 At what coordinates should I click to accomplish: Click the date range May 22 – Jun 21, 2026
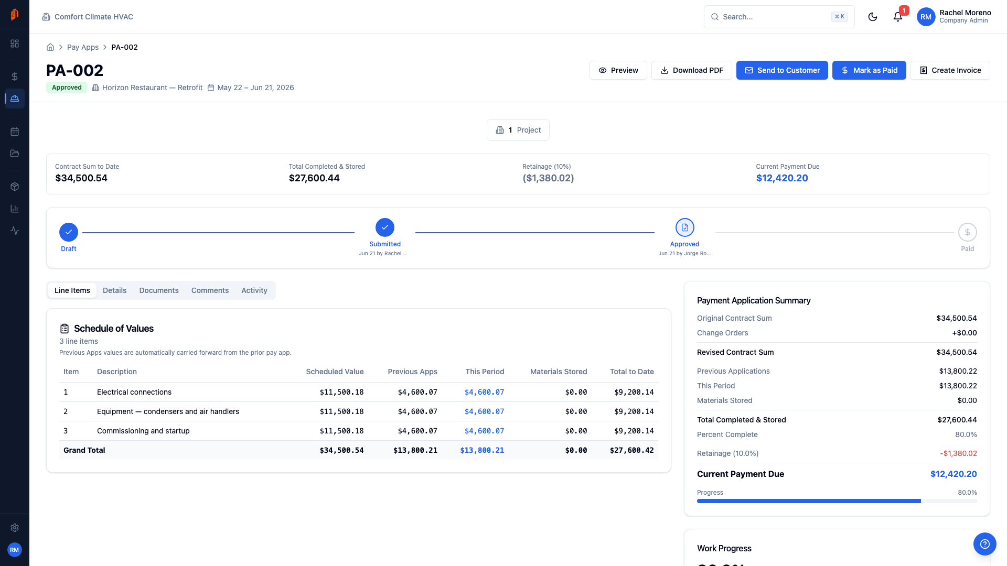255,88
